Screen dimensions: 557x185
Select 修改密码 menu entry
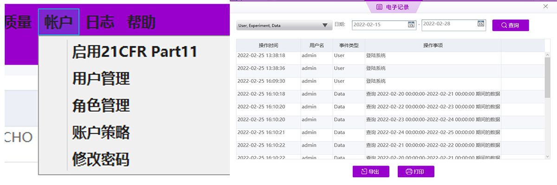(x=101, y=159)
